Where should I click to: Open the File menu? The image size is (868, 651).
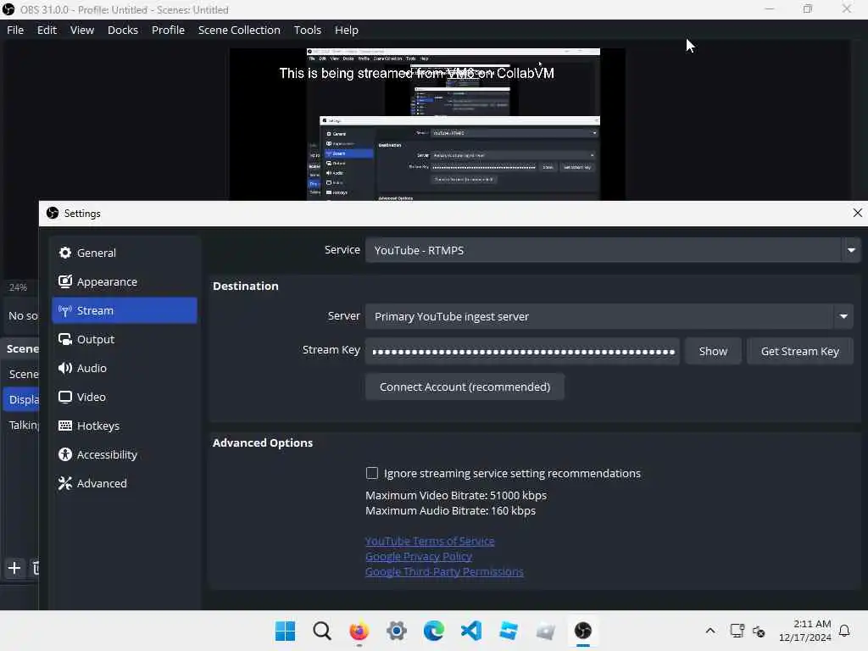coord(15,30)
